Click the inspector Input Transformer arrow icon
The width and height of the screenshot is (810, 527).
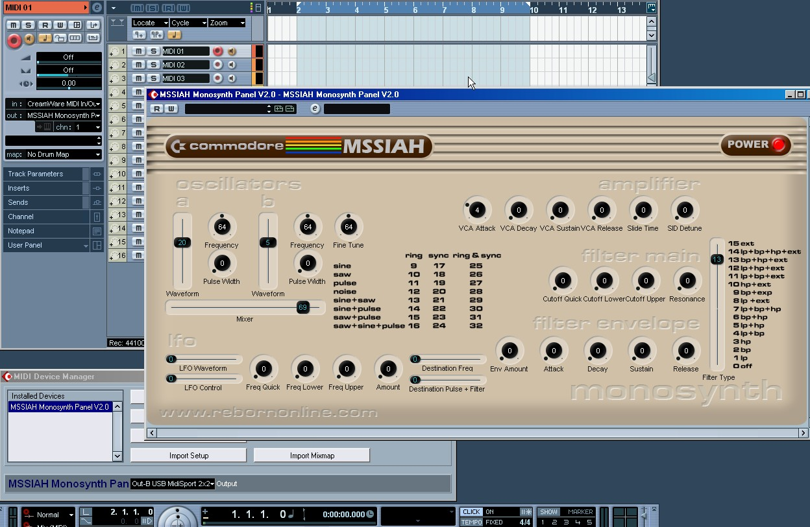[x=93, y=25]
